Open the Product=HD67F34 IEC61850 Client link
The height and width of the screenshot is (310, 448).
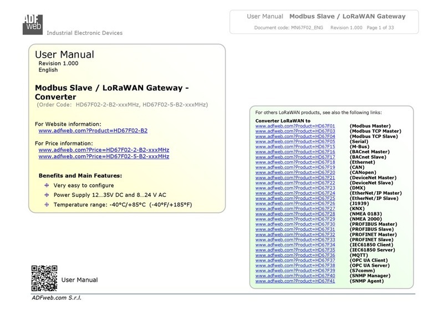[x=295, y=245]
